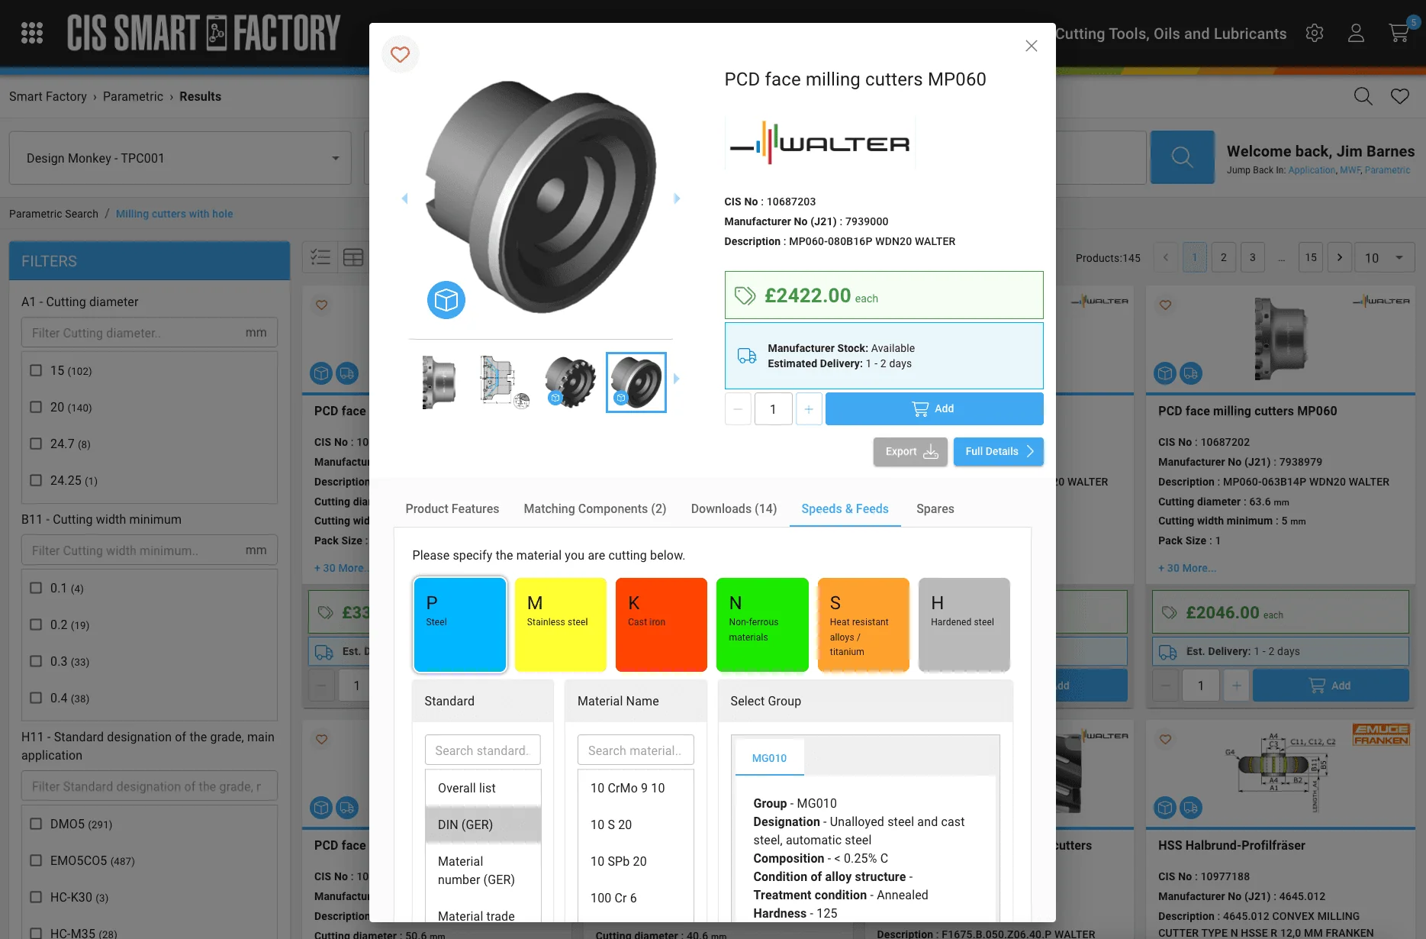The image size is (1426, 939).
Task: Favourite the 10687202 product card heart
Action: coord(1165,305)
